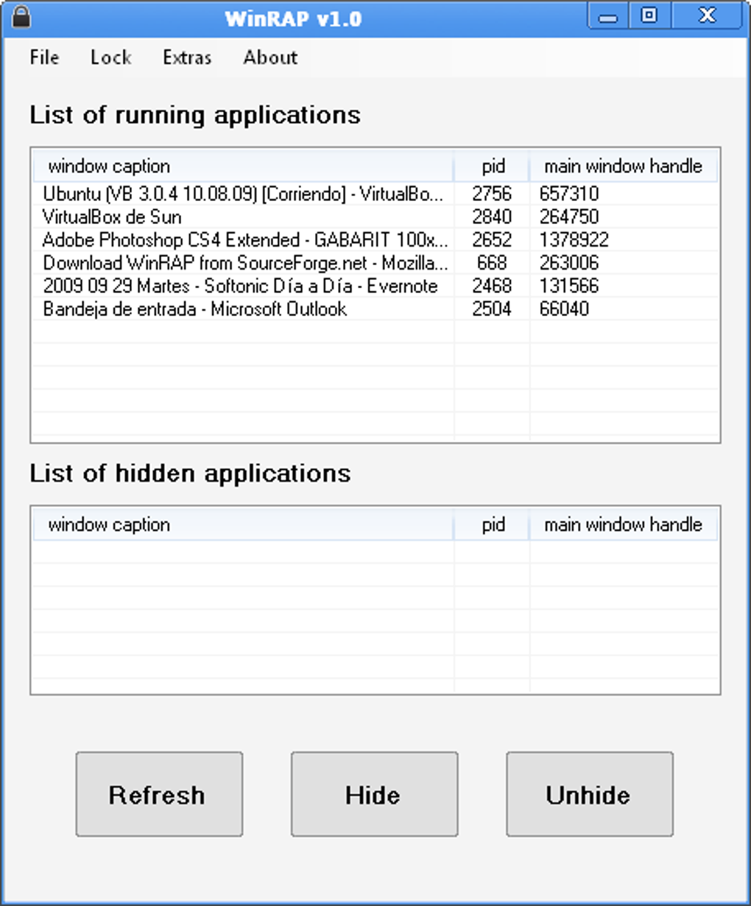Select the VirtualBox de Sun entry
The height and width of the screenshot is (906, 751).
tap(375, 217)
